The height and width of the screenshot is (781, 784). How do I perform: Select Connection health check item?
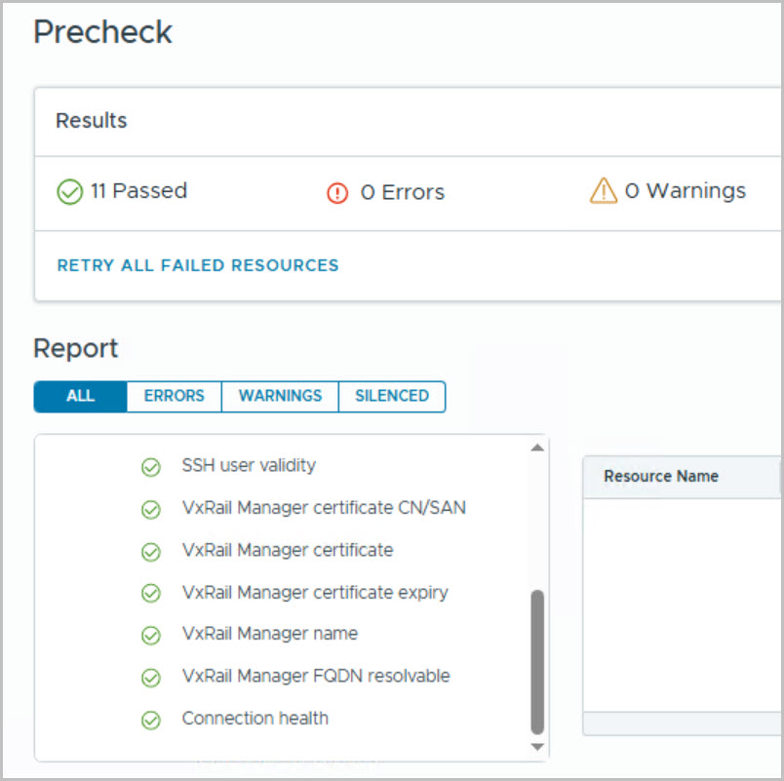pos(255,719)
